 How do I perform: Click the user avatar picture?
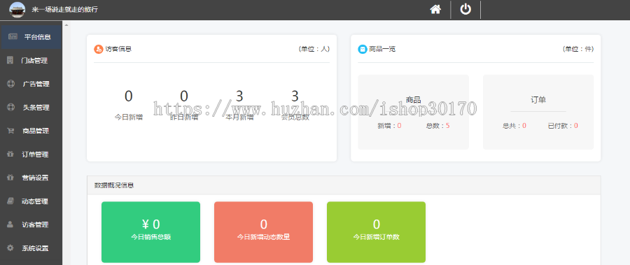coord(17,10)
